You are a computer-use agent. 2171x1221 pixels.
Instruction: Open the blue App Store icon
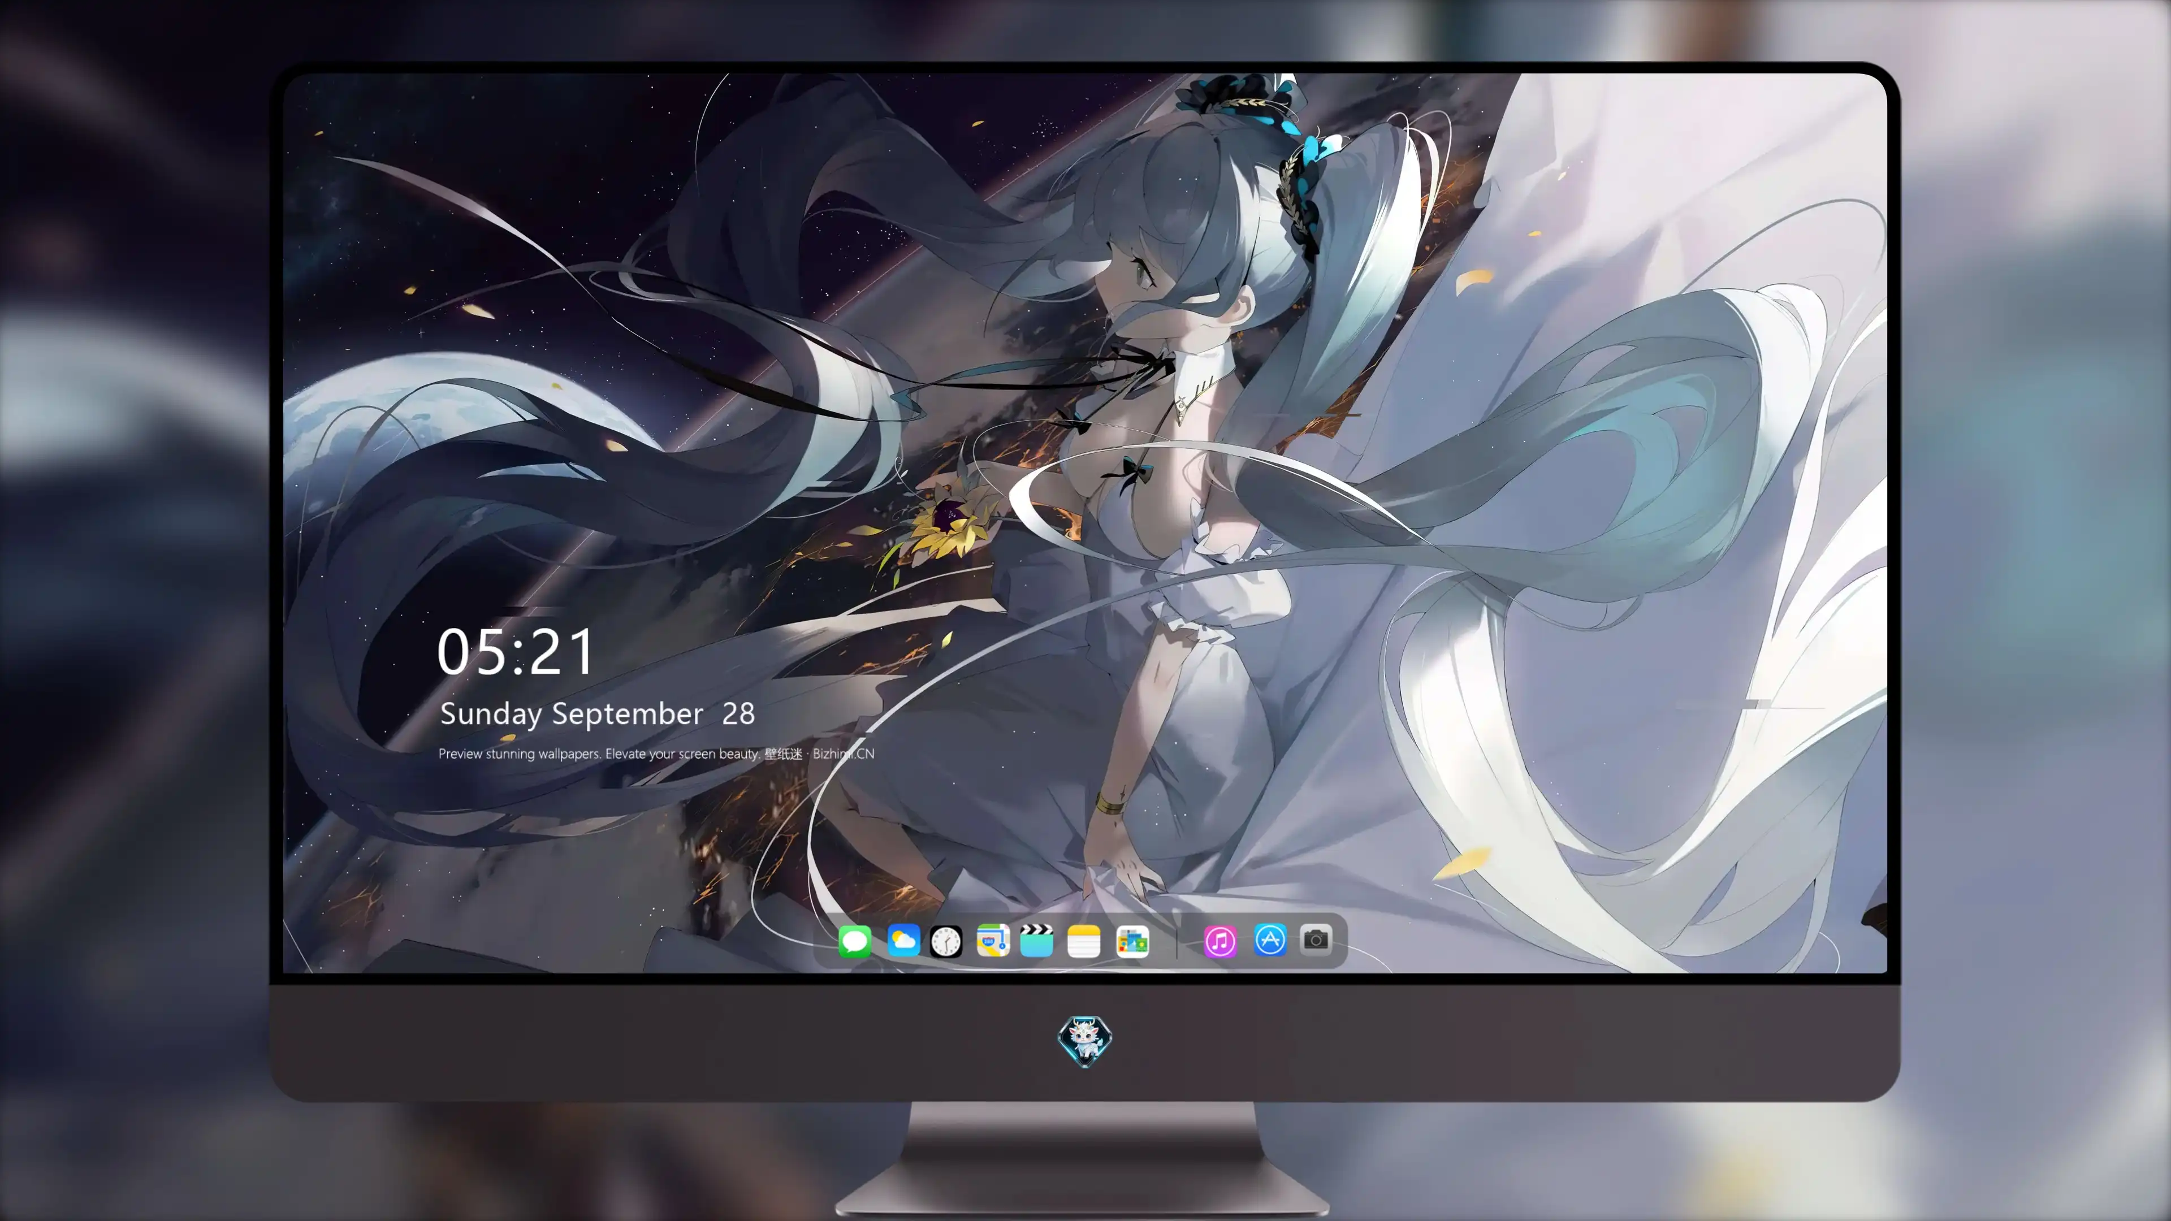[x=1270, y=939]
